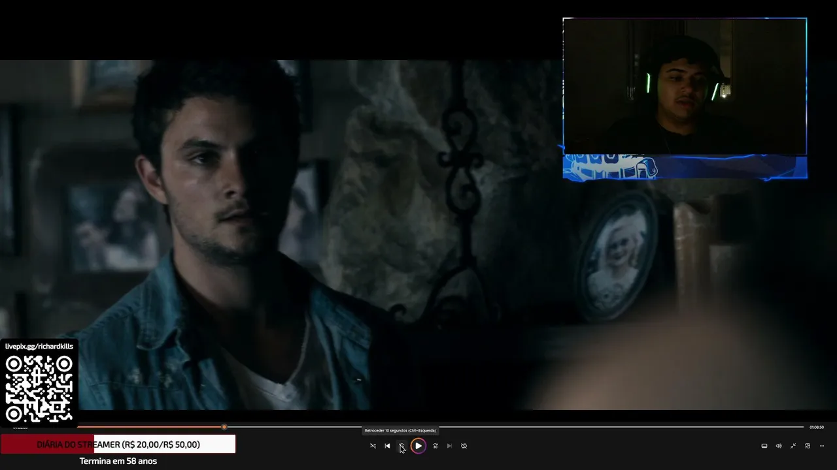This screenshot has height=470, width=837.
Task: Switch to mini player view
Action: 808,446
